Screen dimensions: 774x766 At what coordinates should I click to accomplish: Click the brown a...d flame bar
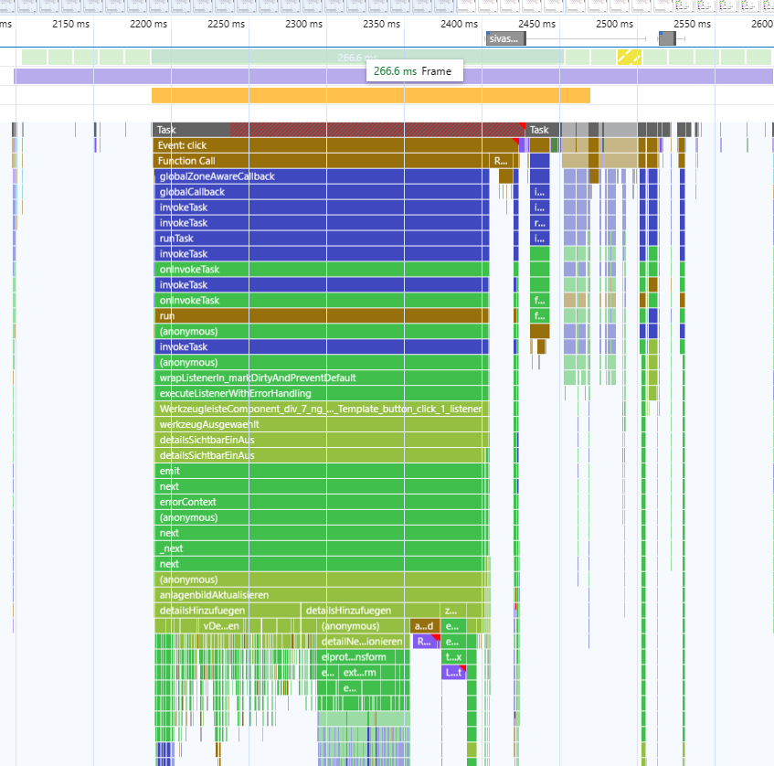click(424, 626)
